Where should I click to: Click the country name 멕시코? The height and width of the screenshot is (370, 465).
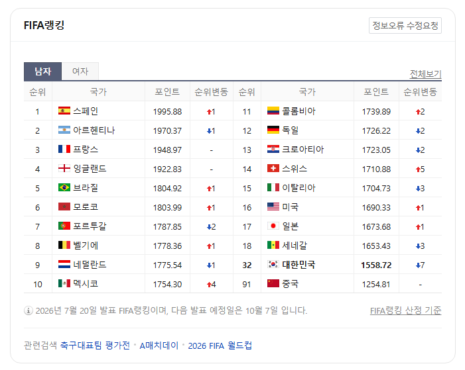[x=86, y=284]
